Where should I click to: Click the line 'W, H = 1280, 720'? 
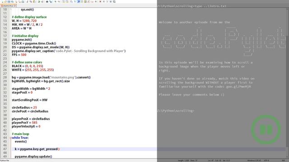24,21
